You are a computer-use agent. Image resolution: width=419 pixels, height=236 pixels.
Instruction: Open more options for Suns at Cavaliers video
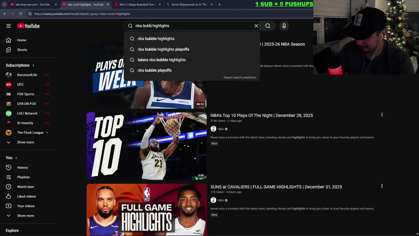coord(382,186)
